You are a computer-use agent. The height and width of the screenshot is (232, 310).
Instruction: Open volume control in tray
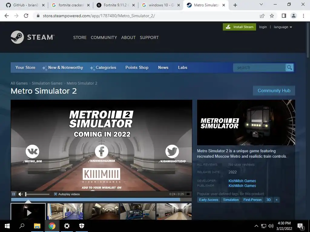click(271, 226)
